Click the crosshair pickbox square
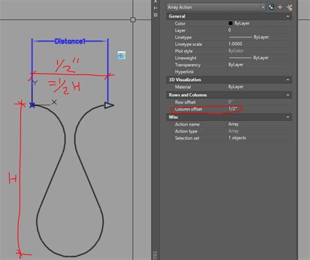The width and height of the screenshot is (310, 260). (x=133, y=20)
